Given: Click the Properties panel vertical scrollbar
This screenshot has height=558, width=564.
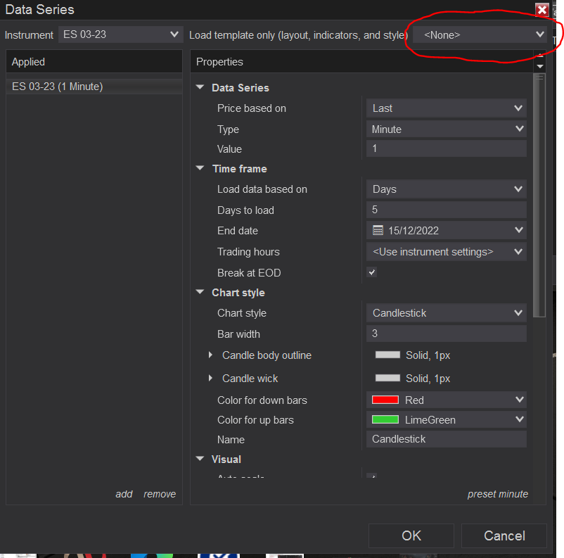Looking at the screenshot, I should [539, 196].
